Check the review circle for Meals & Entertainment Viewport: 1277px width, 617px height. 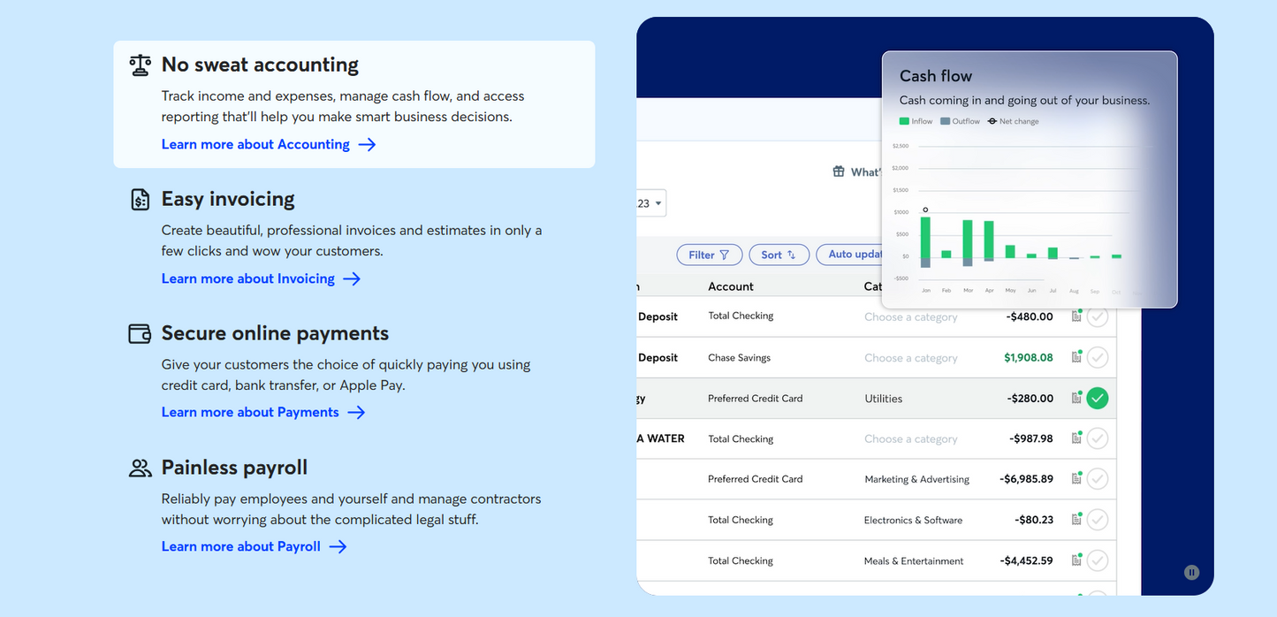(1098, 560)
